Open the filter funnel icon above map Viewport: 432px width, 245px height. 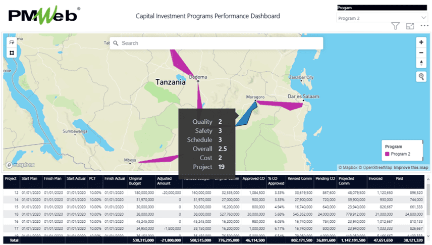pyautogui.click(x=396, y=26)
